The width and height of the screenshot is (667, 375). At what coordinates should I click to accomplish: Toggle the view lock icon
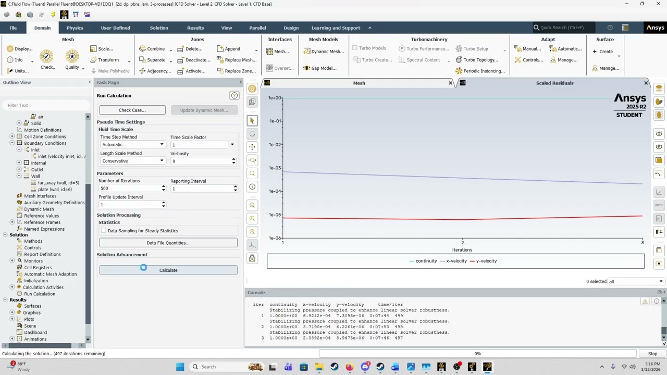point(252,258)
